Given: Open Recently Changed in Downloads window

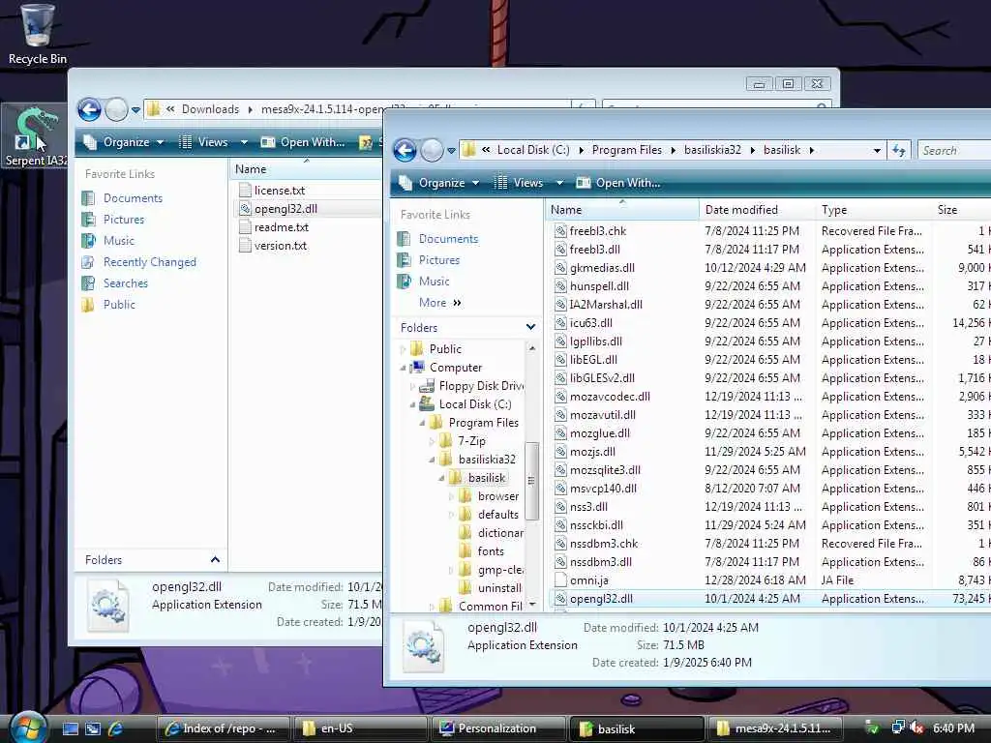Looking at the screenshot, I should point(150,262).
